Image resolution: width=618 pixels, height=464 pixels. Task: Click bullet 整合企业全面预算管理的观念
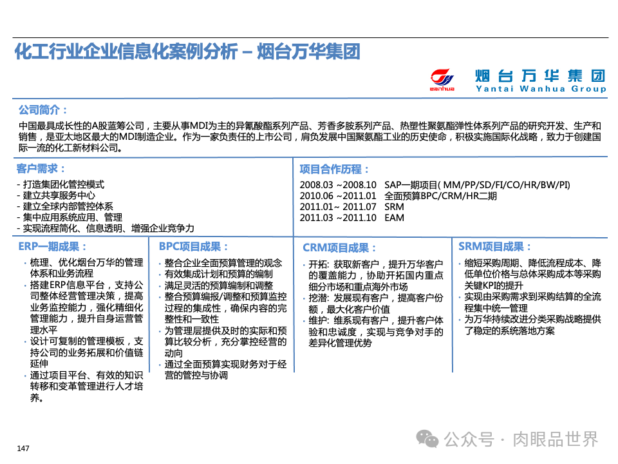click(x=221, y=263)
